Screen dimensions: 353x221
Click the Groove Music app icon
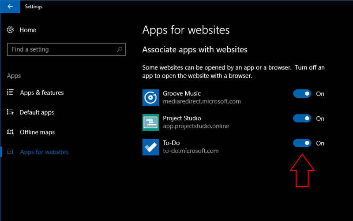click(150, 98)
